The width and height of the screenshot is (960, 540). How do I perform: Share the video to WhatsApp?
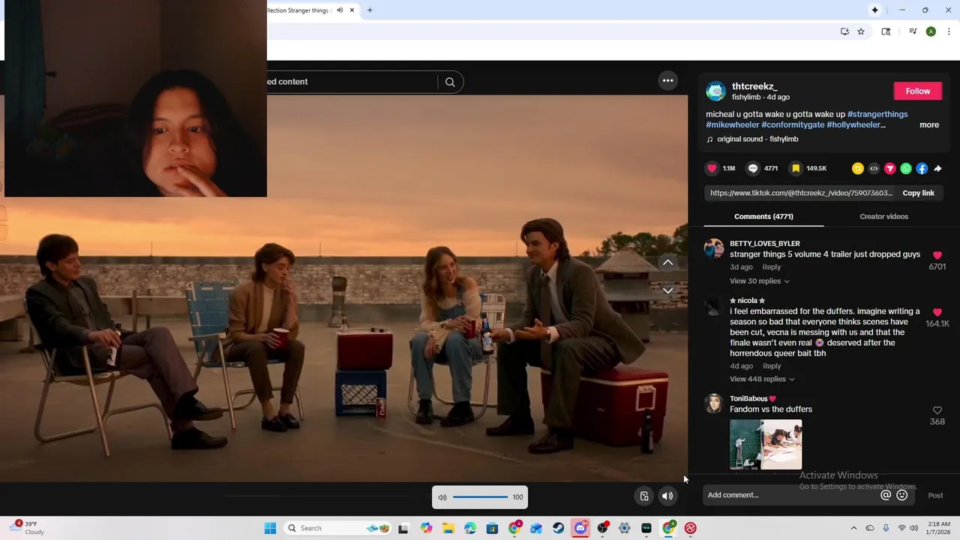coord(906,169)
